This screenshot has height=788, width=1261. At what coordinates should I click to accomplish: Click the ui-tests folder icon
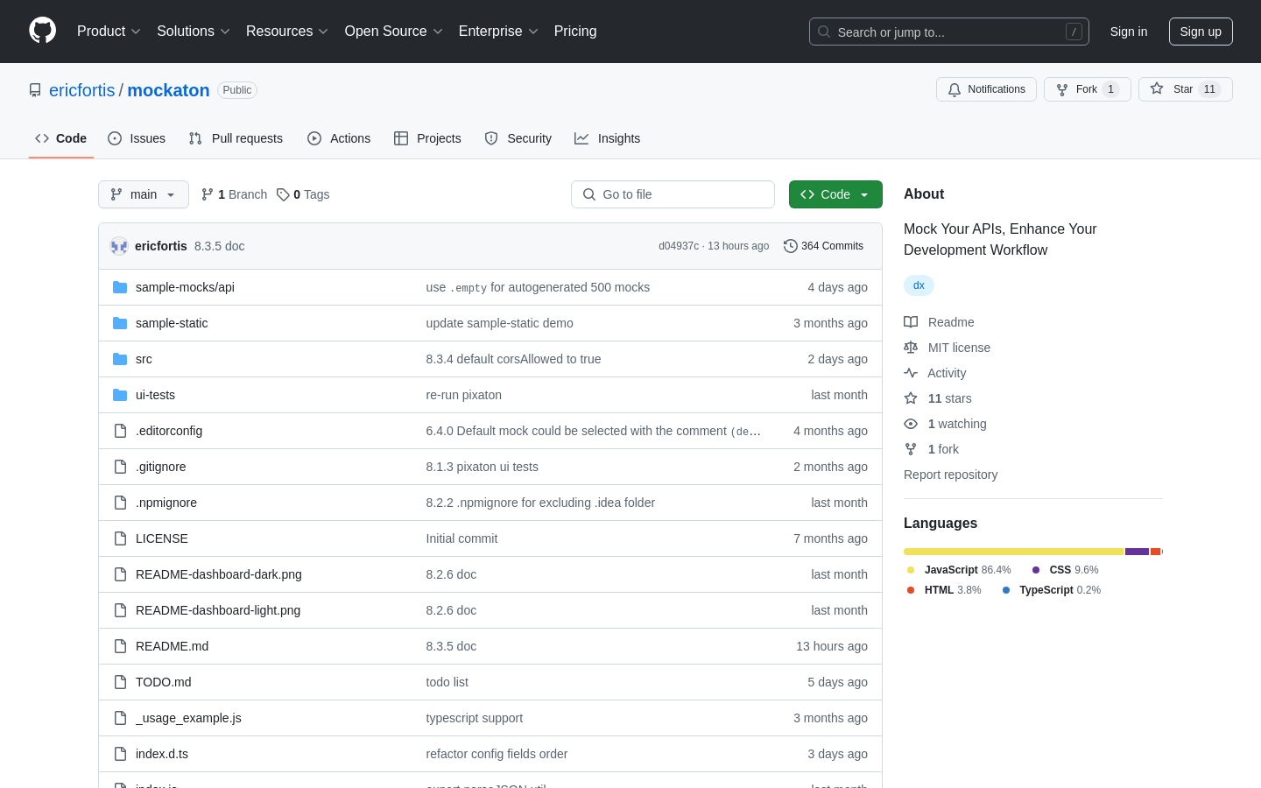point(120,395)
